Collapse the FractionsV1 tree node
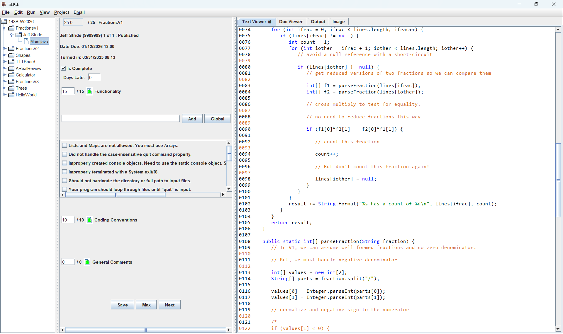 pos(4,28)
